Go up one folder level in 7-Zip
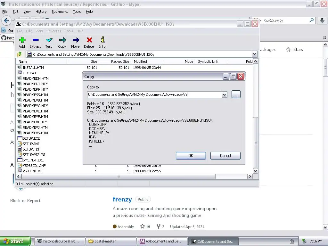 20,54
